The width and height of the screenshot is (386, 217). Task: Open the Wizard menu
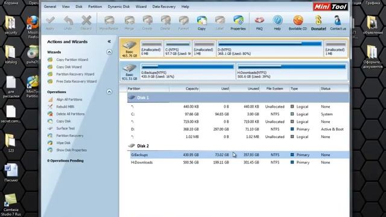pos(141,7)
